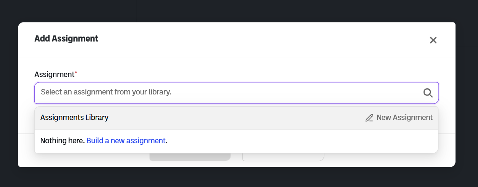Click the pencil icon beside New Assignment

coord(369,118)
